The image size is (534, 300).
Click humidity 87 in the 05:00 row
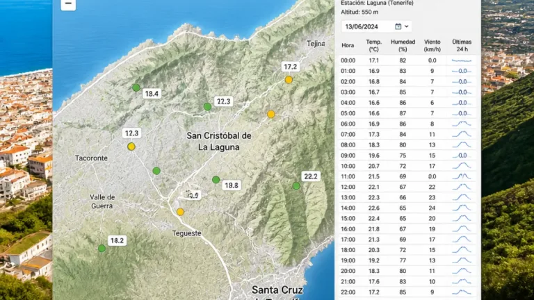click(x=403, y=113)
